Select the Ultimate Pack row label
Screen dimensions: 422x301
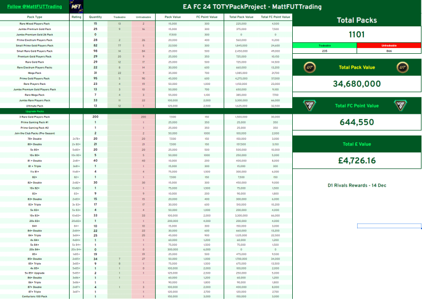pyautogui.click(x=35, y=106)
